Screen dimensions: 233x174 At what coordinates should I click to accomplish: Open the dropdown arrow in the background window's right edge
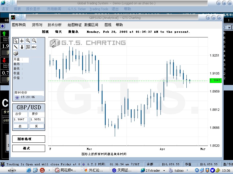tap(230, 28)
